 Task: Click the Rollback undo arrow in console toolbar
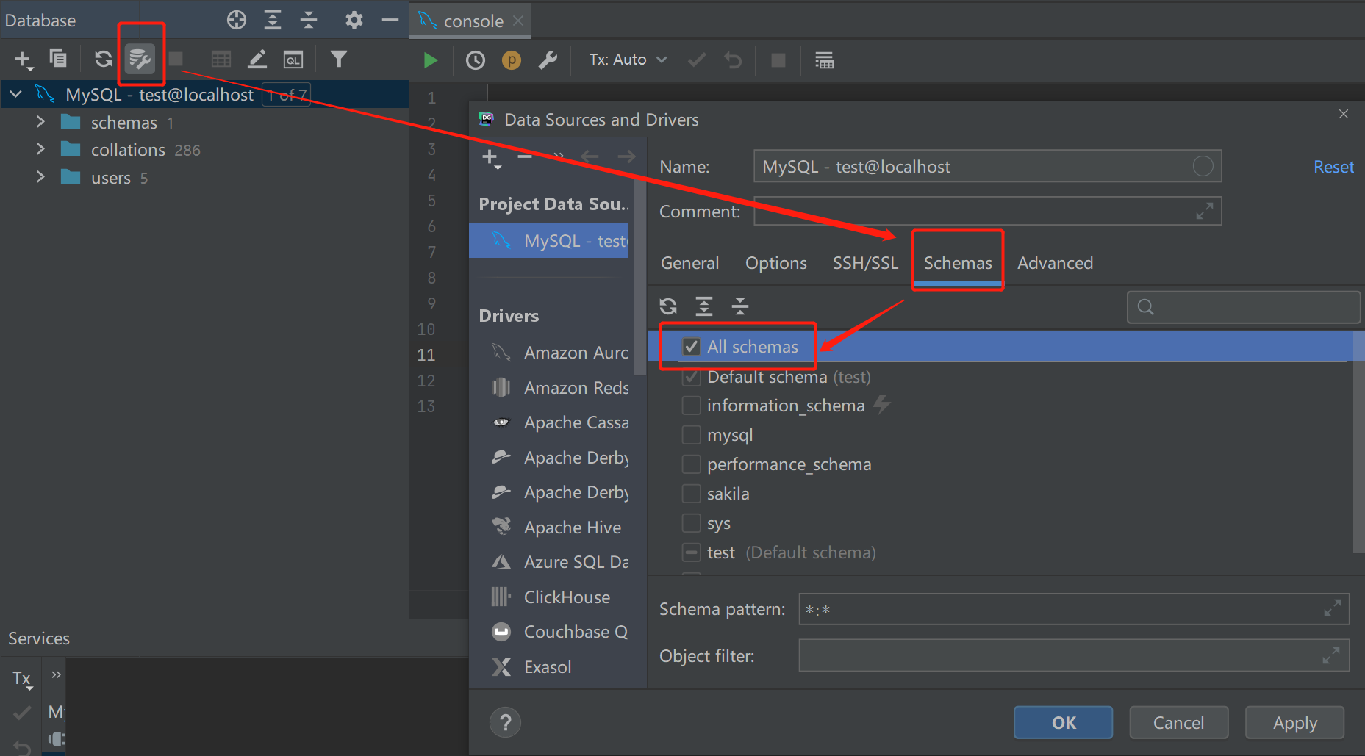(733, 60)
